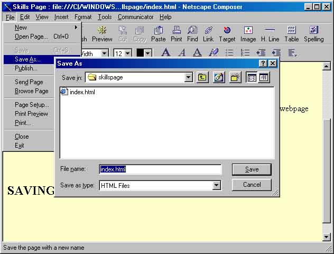Click the black font color swatch
The height and width of the screenshot is (254, 334).
[x=140, y=53]
